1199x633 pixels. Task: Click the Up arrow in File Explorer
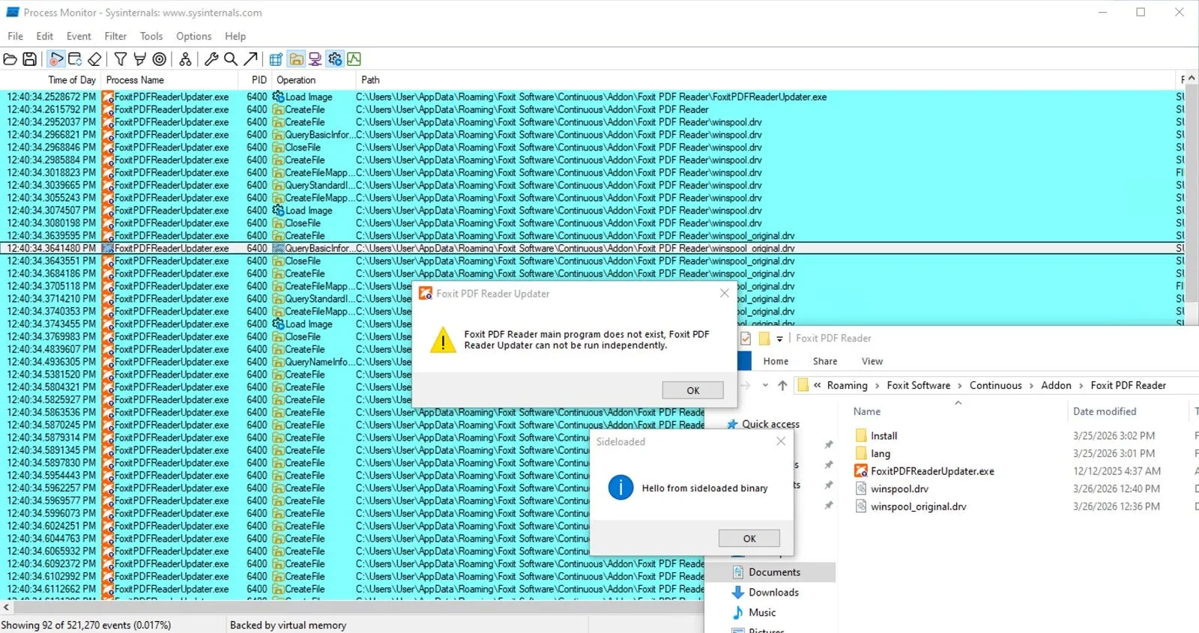pyautogui.click(x=782, y=385)
